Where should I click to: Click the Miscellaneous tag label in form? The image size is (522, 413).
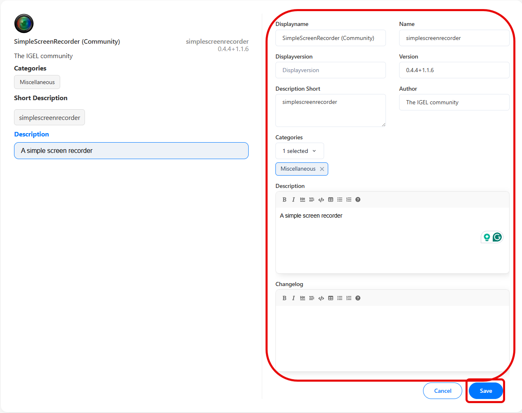298,169
